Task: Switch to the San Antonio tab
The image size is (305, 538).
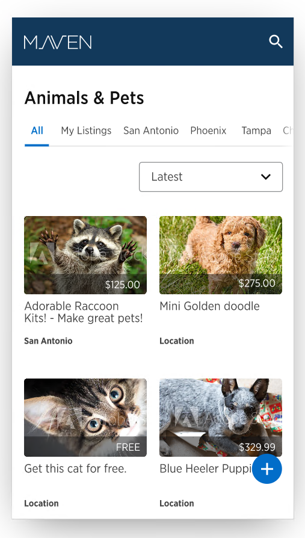Action: [151, 131]
